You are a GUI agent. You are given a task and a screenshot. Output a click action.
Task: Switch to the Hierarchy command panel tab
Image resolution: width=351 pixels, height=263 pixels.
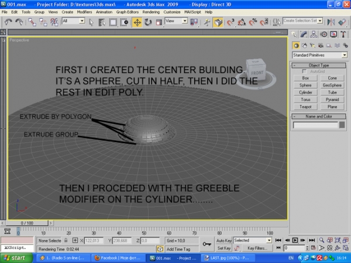pos(314,34)
